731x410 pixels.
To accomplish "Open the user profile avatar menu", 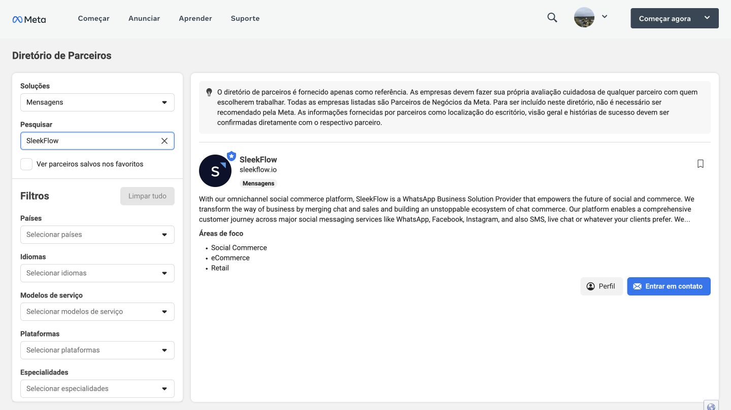I will click(x=584, y=17).
